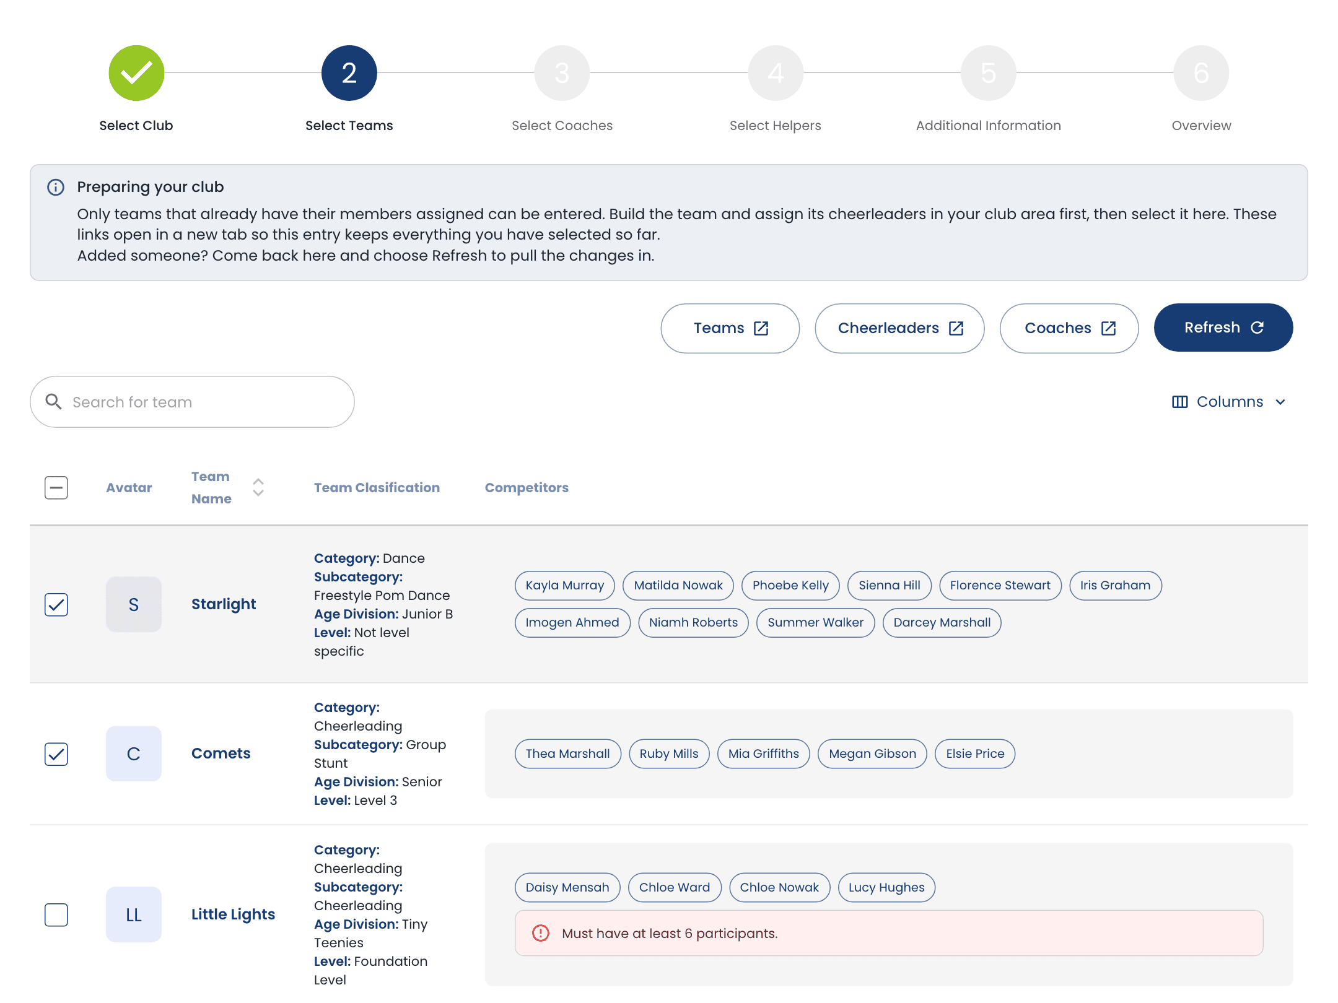
Task: Click the Darcey Marshall competitor chip
Action: pyautogui.click(x=942, y=623)
